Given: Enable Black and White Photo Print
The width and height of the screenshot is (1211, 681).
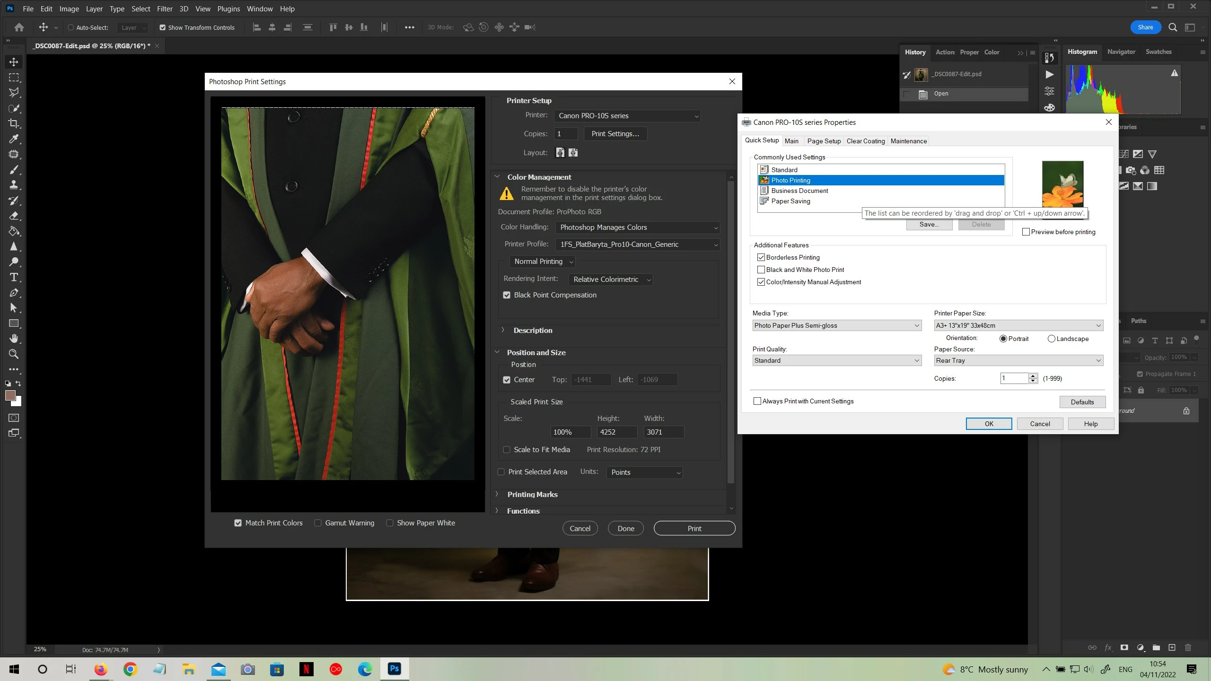Looking at the screenshot, I should pyautogui.click(x=761, y=270).
